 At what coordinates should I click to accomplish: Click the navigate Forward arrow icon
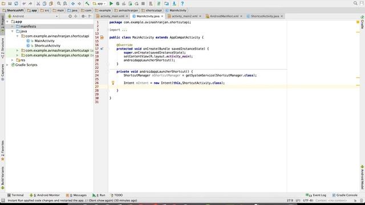tap(79, 3)
